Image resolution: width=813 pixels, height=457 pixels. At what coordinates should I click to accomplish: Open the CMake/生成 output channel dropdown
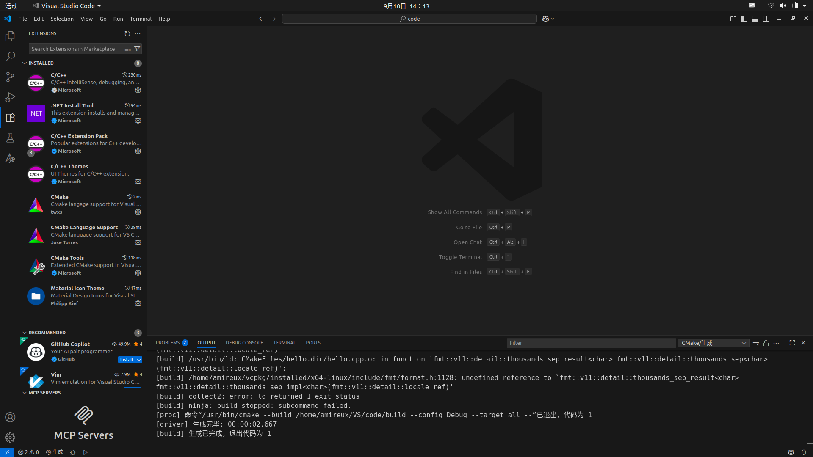[x=713, y=343]
